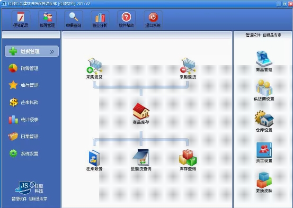Minimize the application window

(x=279, y=4)
